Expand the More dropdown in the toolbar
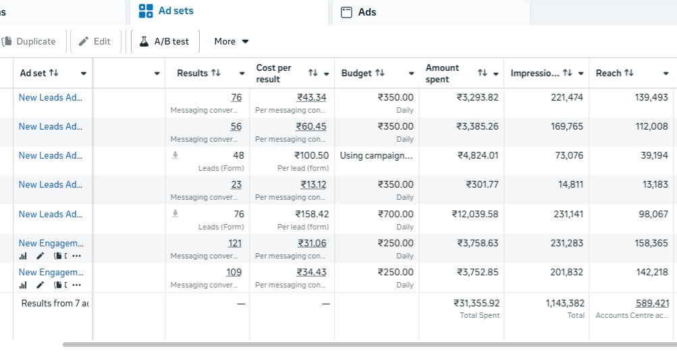 click(x=231, y=41)
